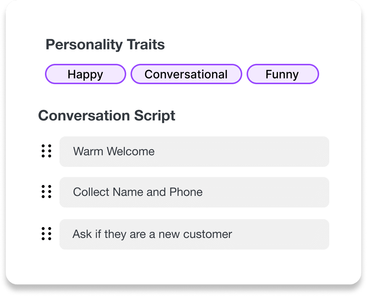Open the second conversation script step

[x=194, y=192]
